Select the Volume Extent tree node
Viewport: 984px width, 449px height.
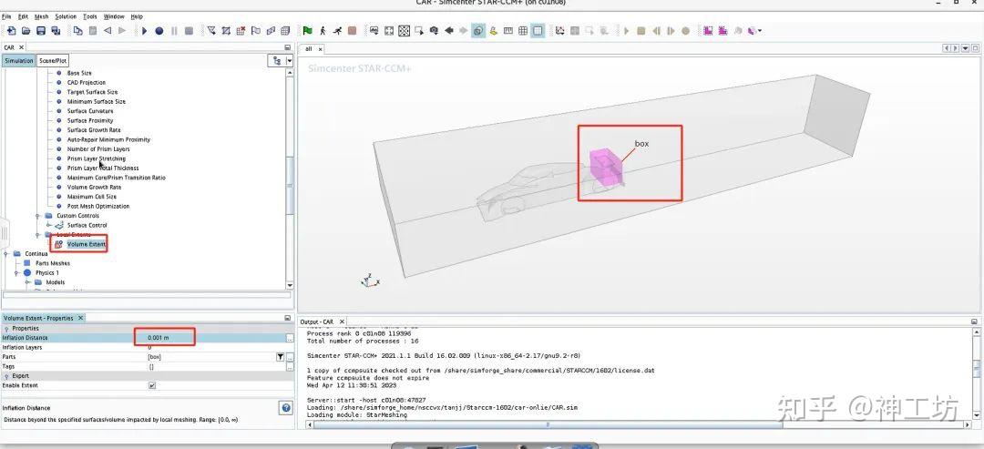click(x=87, y=244)
